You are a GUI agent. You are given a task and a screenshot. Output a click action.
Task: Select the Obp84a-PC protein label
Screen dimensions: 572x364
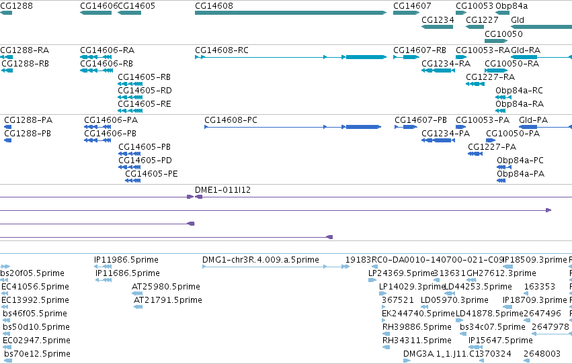pos(520,161)
